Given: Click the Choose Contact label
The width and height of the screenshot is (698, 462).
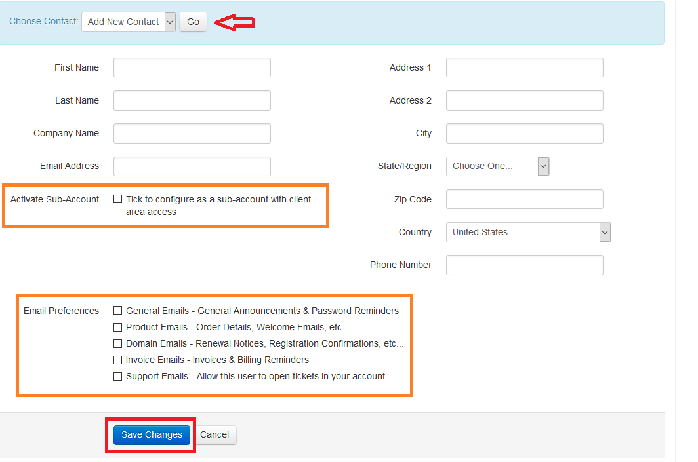Looking at the screenshot, I should coord(43,22).
